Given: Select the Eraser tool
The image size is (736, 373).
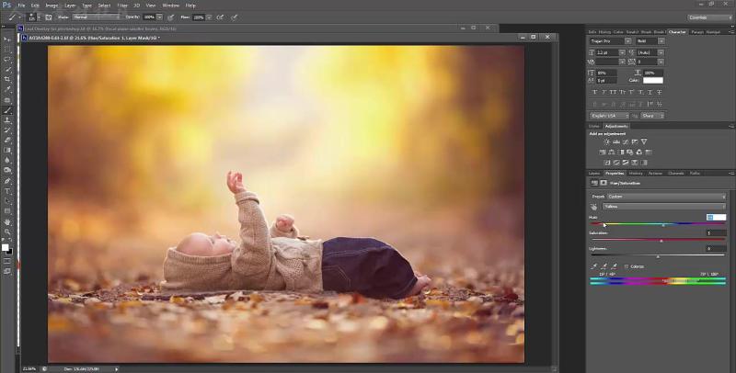Looking at the screenshot, I should point(7,141).
